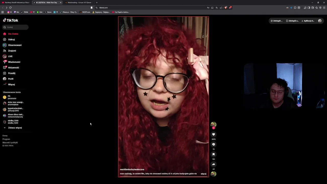Go to Odkryj page
The image size is (327, 184).
click(x=9, y=40)
